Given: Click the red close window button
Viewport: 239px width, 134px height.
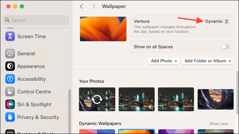Looking at the screenshot, I should pos(8,6).
